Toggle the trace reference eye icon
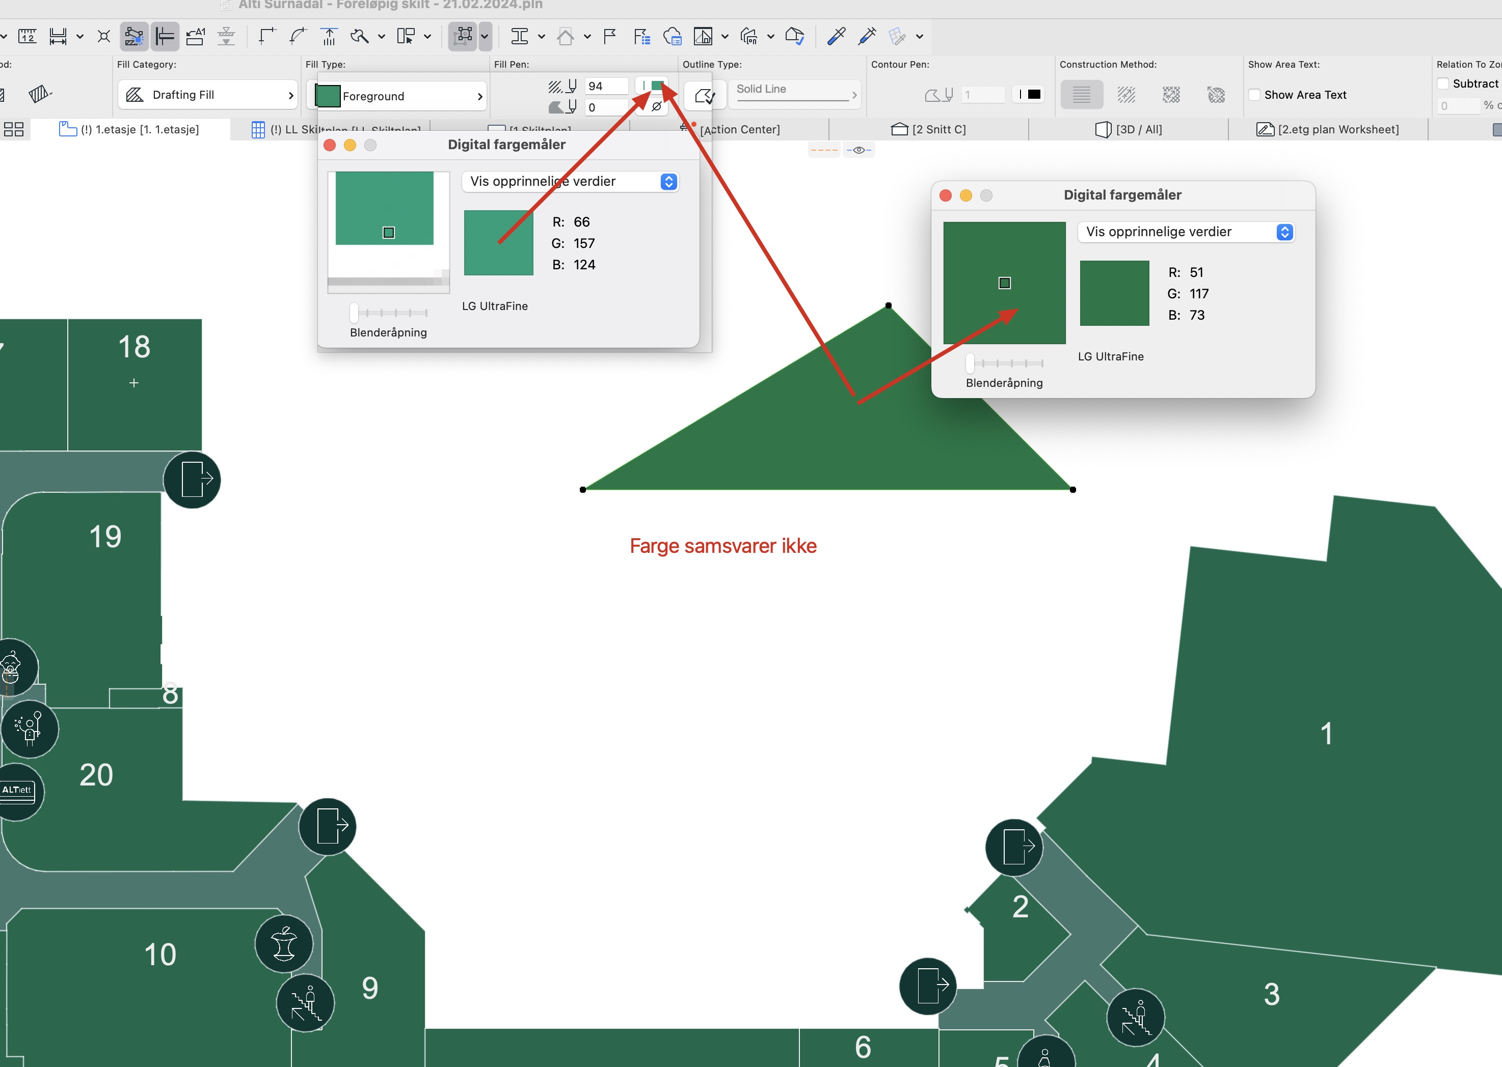The width and height of the screenshot is (1502, 1067). [x=858, y=150]
